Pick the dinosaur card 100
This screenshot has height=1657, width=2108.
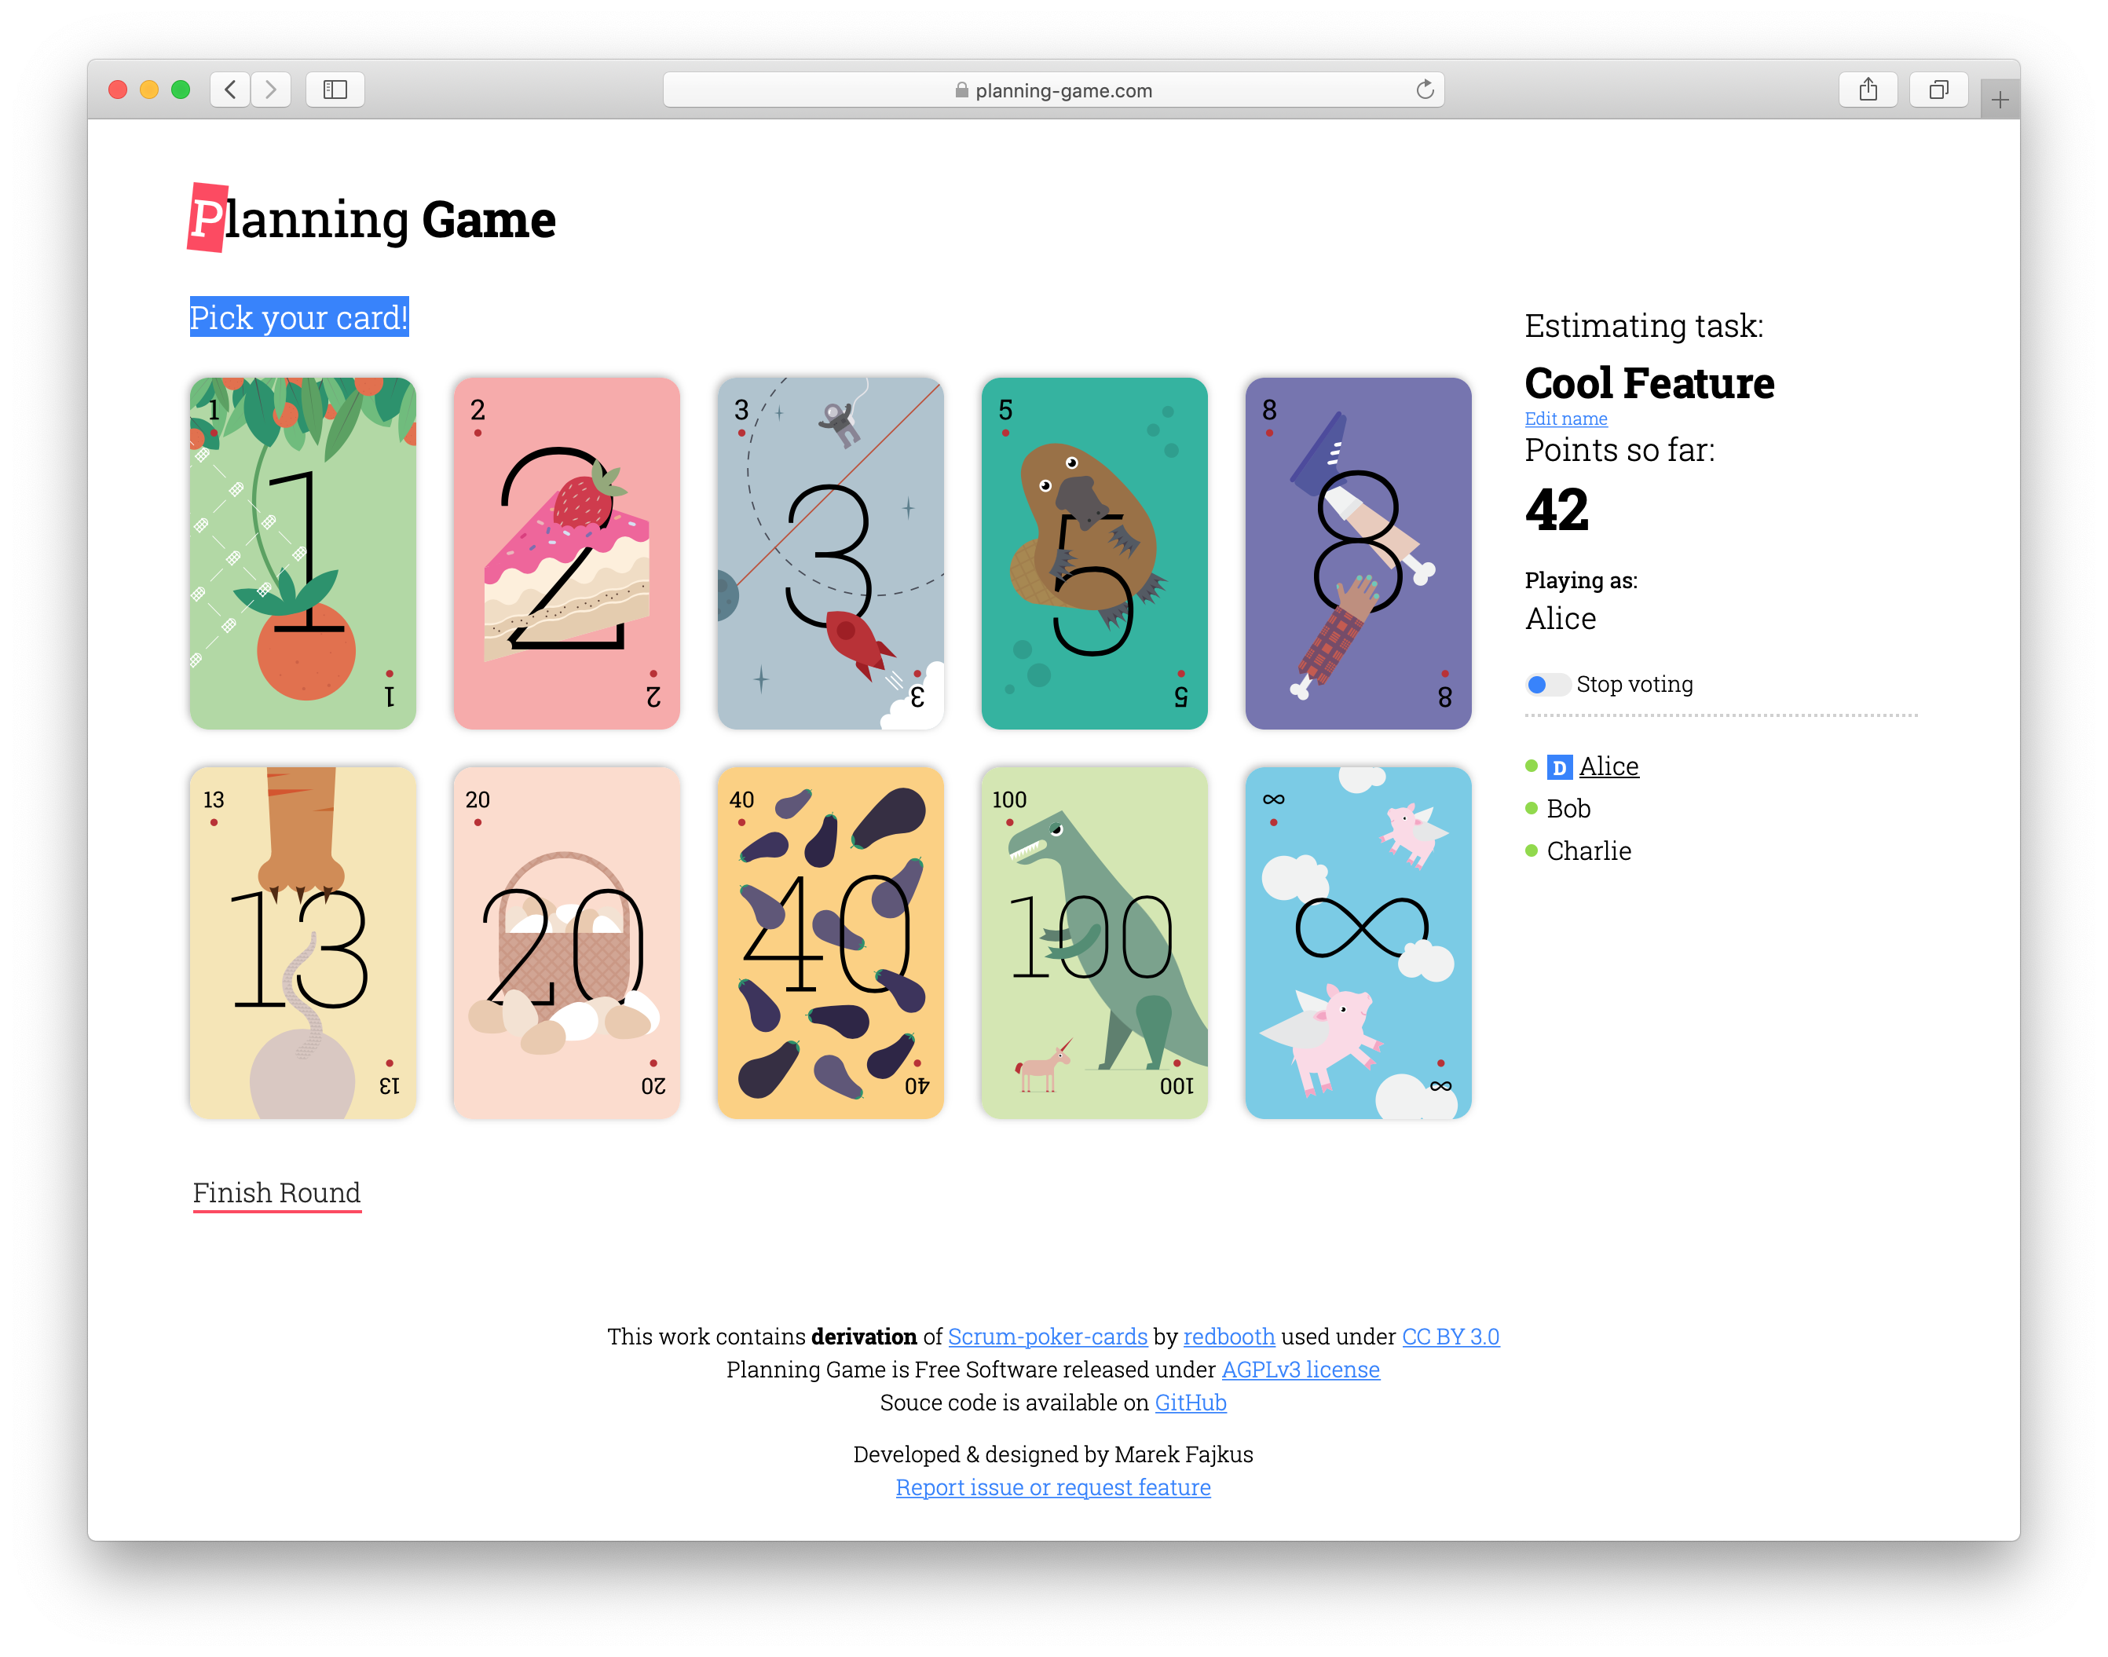pos(1094,943)
